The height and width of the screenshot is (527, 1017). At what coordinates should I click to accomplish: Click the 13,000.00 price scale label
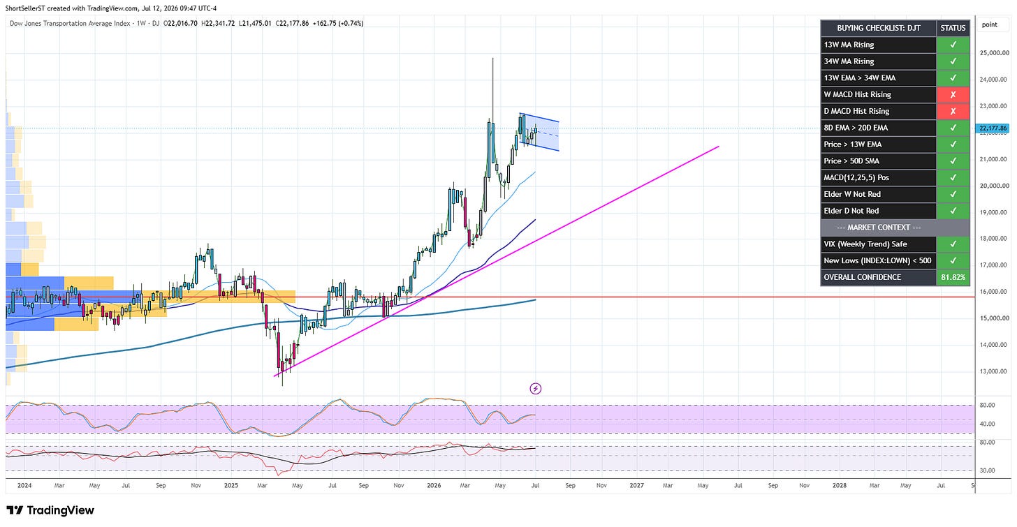993,371
